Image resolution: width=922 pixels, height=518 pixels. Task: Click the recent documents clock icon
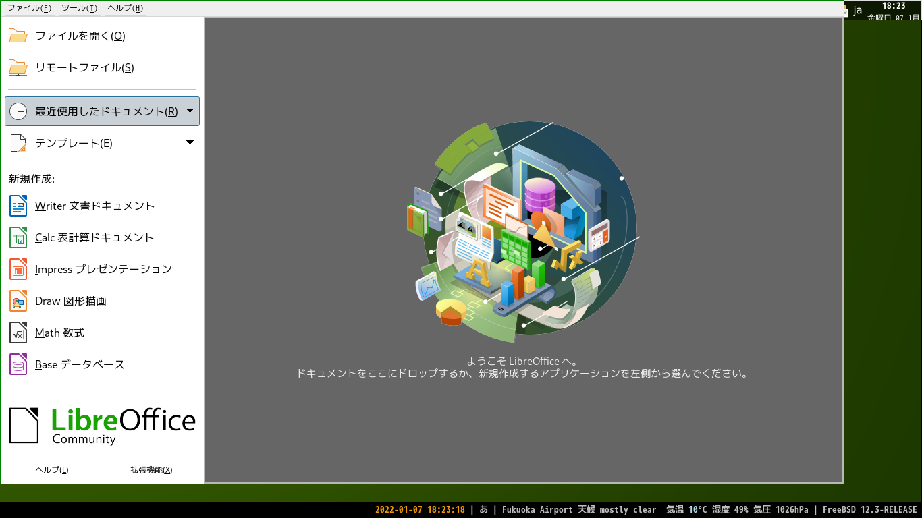pos(18,111)
